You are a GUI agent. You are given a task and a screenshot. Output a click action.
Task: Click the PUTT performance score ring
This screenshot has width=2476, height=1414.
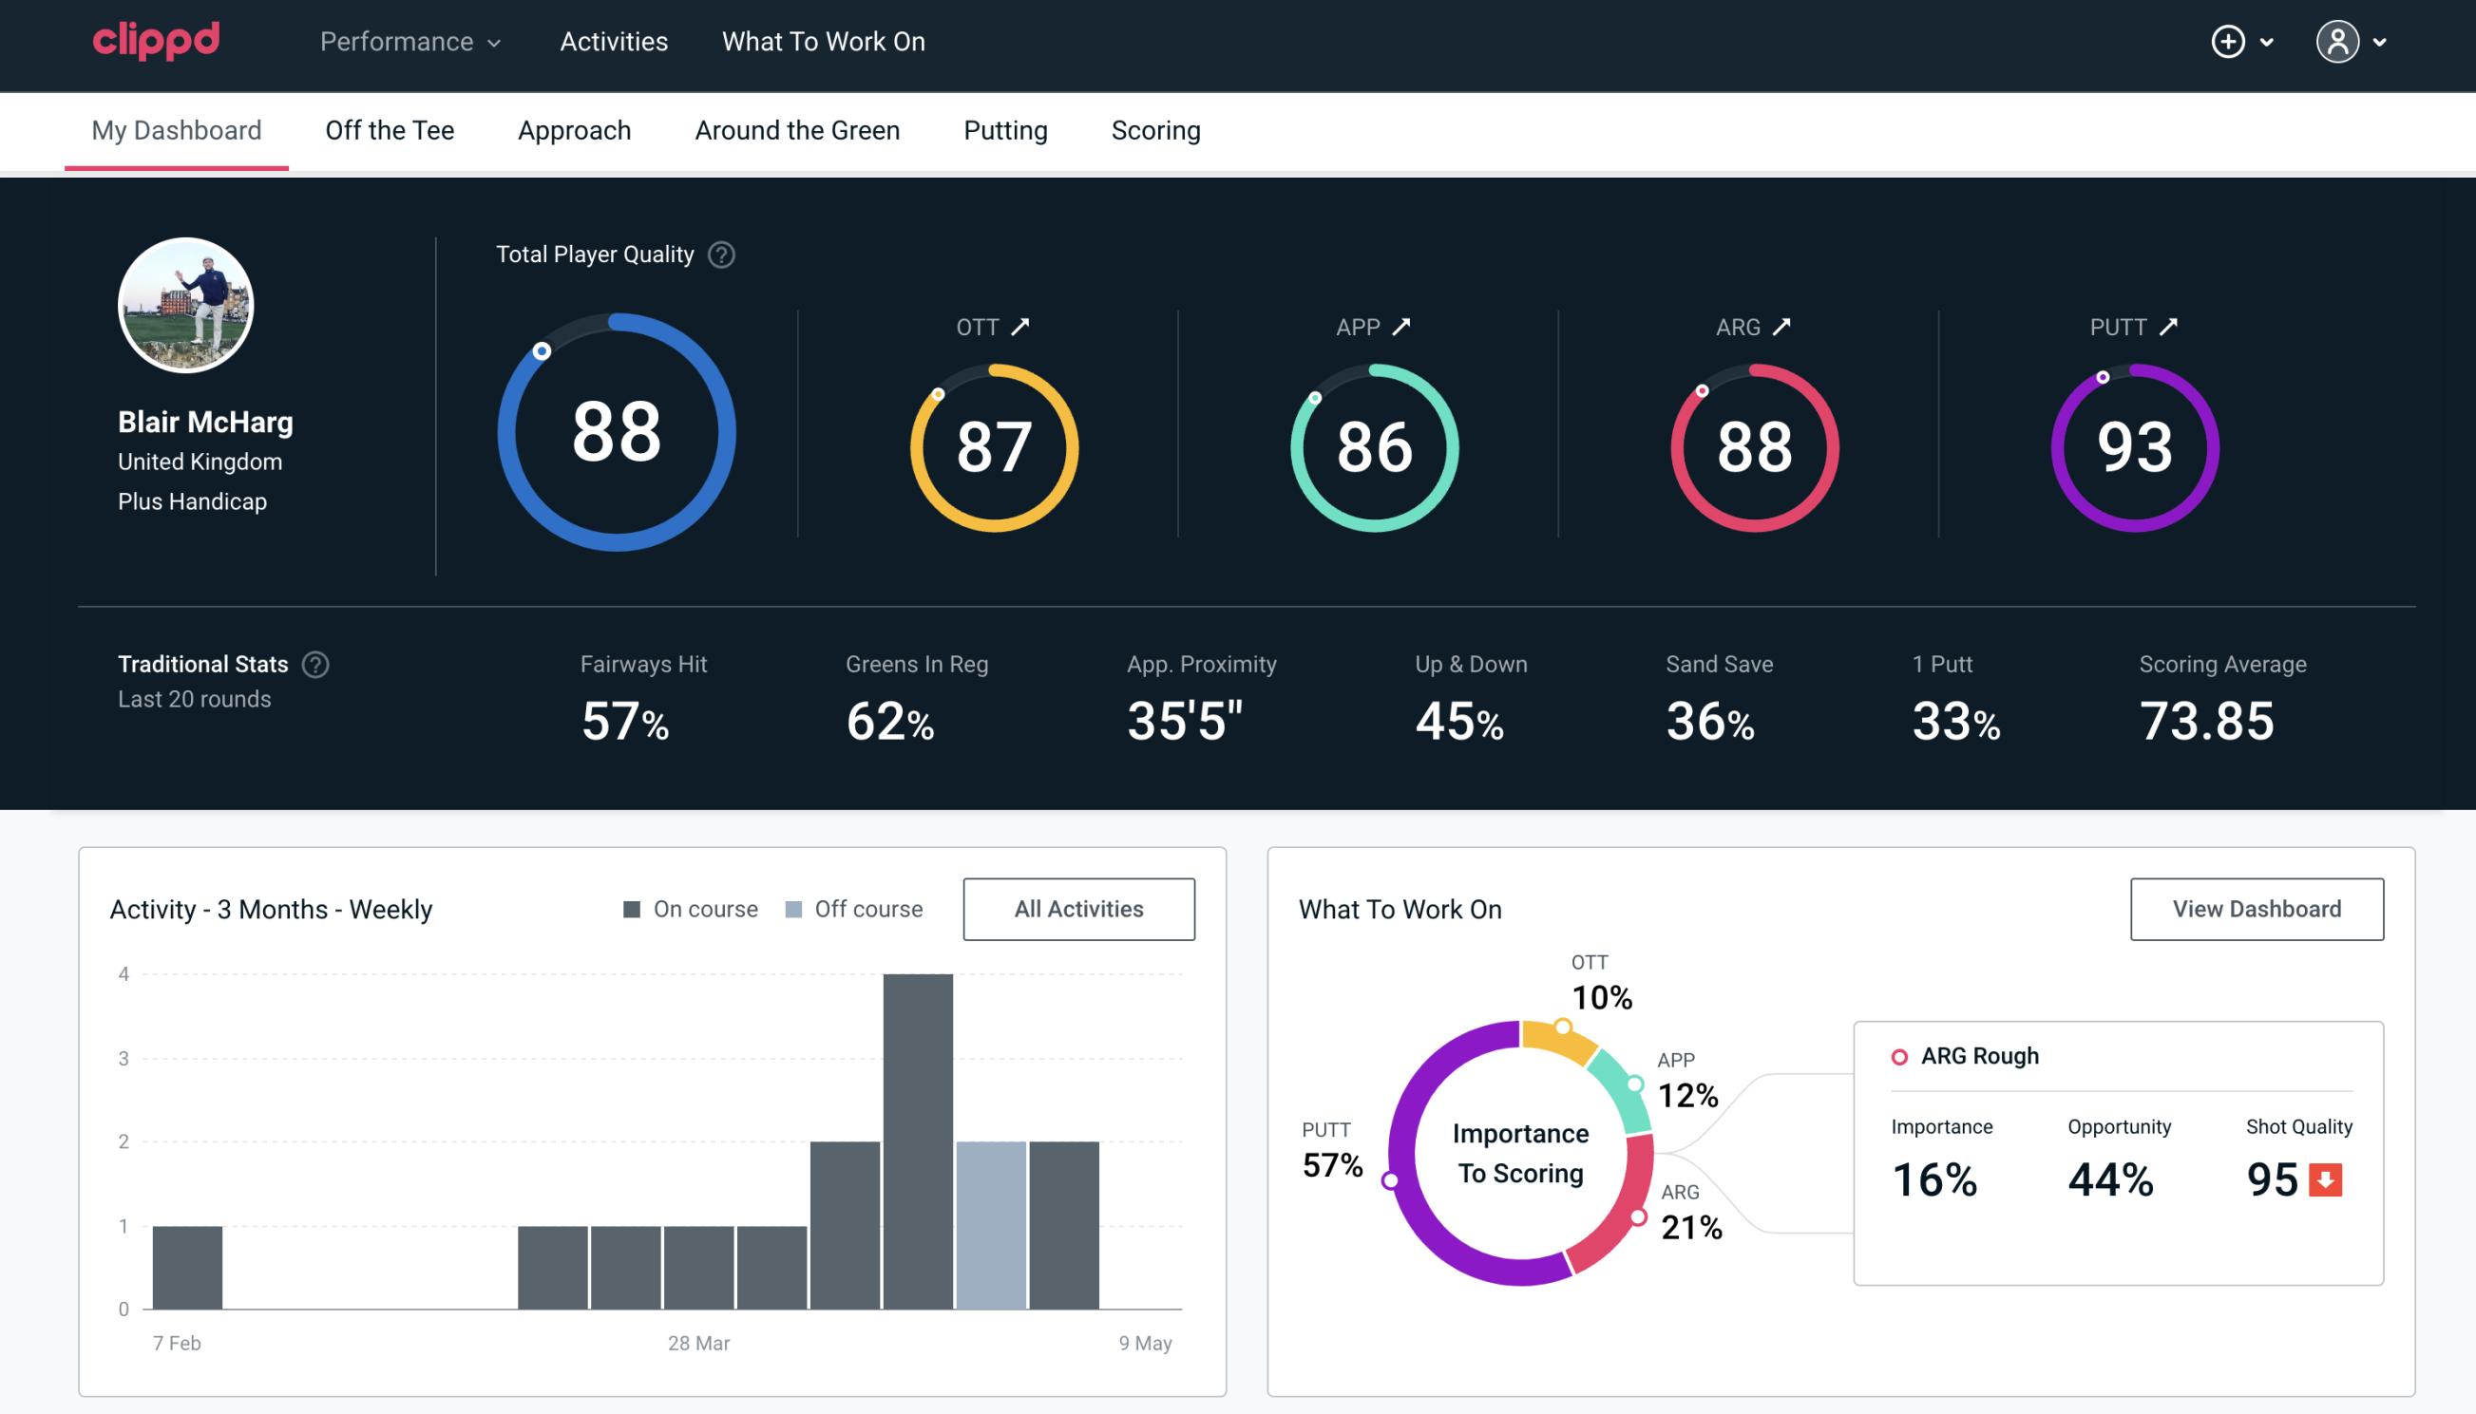[x=2134, y=445]
